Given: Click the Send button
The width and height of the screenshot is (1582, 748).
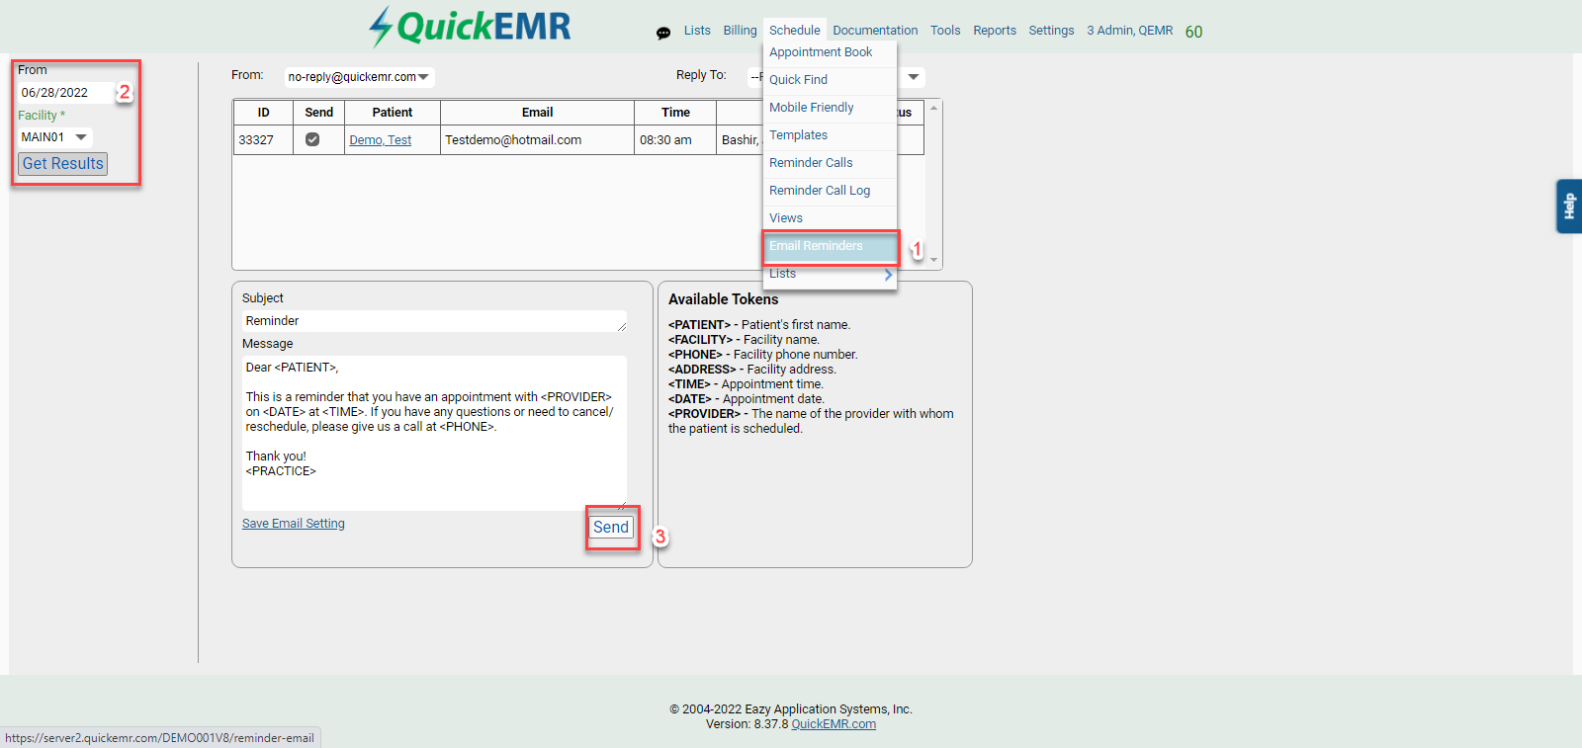Looking at the screenshot, I should point(611,528).
